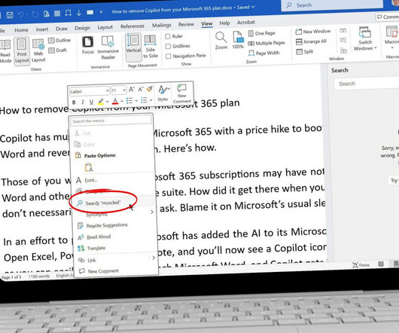Expand Customize Quick Access Toolbar arrow
This screenshot has height=333, width=399.
(101, 12)
